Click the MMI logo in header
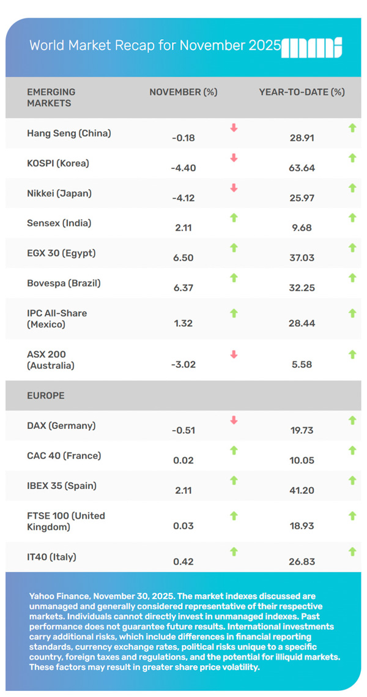367x697 pixels. click(311, 47)
